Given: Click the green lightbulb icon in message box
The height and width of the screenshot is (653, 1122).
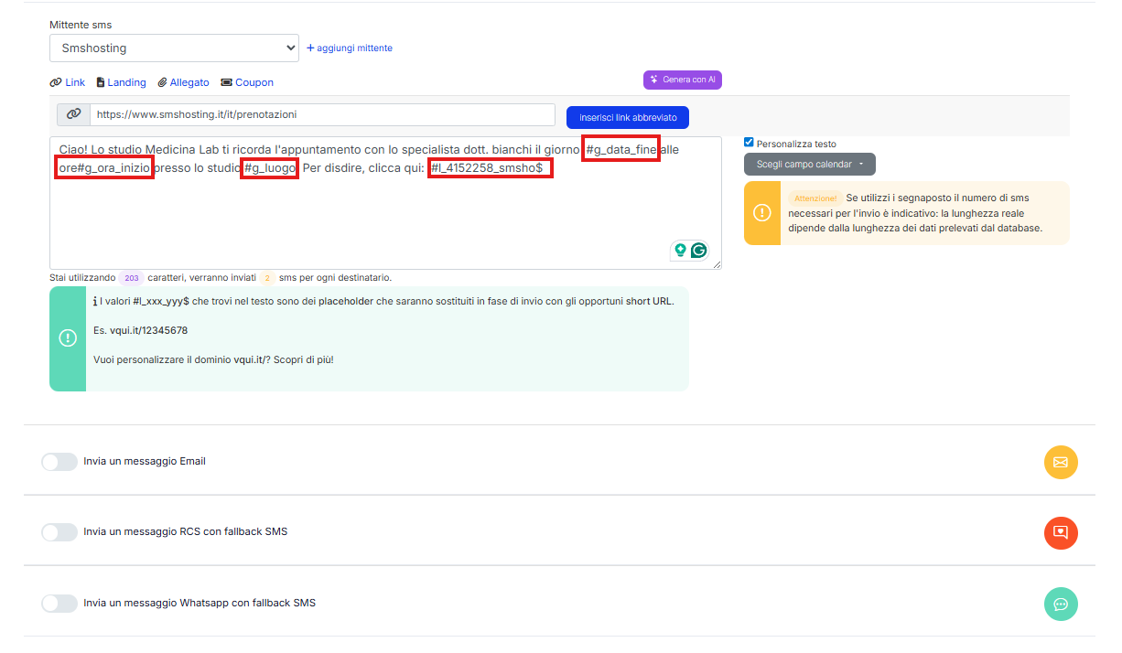Looking at the screenshot, I should pyautogui.click(x=681, y=250).
